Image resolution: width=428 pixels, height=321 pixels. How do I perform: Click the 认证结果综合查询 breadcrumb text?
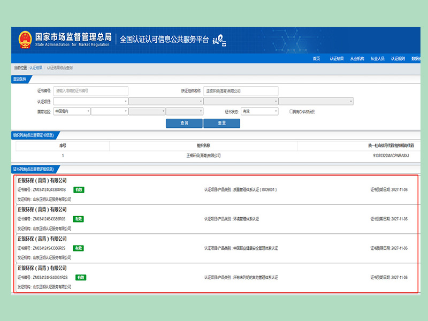(x=60, y=68)
